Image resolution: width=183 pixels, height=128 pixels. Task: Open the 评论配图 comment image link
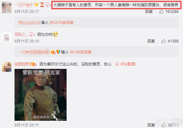(127, 64)
